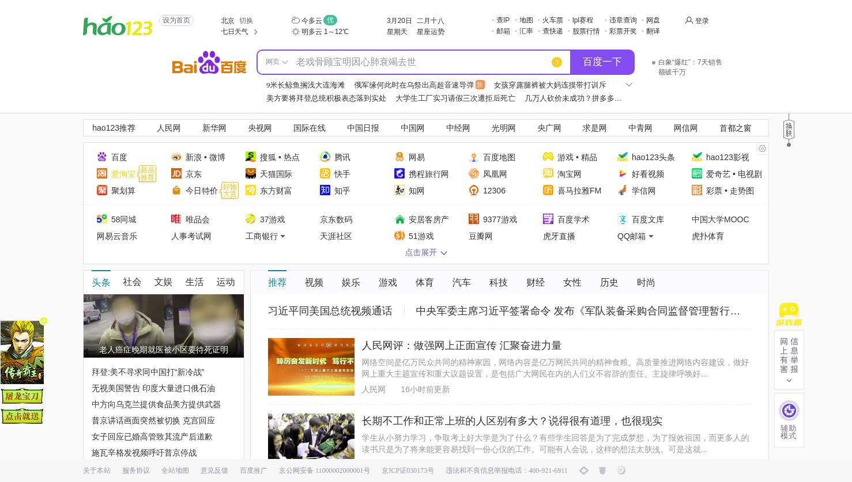This screenshot has height=482, width=852.
Task: Open 星座运势 horoscope link
Action: point(431,32)
